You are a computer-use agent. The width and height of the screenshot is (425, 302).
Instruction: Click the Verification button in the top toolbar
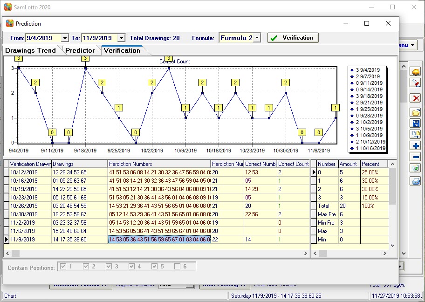(x=293, y=38)
